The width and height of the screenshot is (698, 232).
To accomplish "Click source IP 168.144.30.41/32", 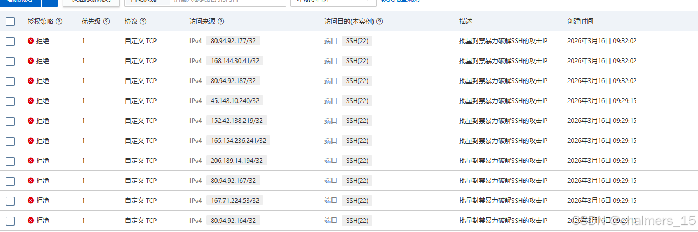I will 235,61.
